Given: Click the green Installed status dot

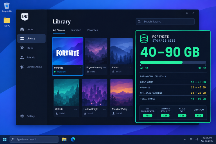Looking at the screenshot, I should 55,72.
